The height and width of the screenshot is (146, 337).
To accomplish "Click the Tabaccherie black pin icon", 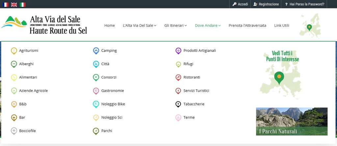I will (x=178, y=104).
